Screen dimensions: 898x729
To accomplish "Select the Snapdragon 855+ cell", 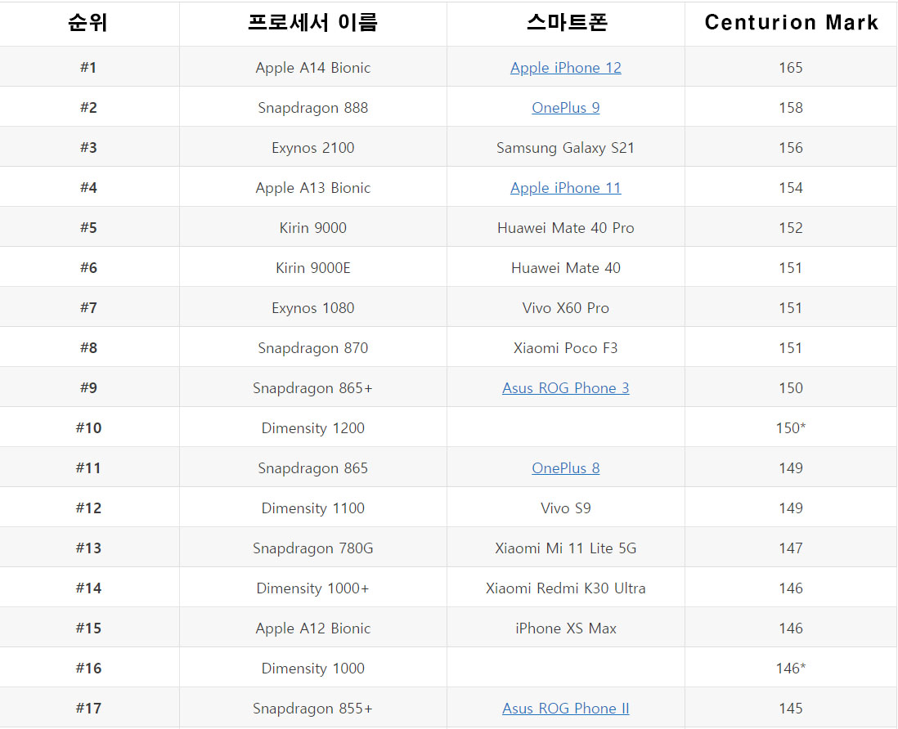I will (312, 709).
